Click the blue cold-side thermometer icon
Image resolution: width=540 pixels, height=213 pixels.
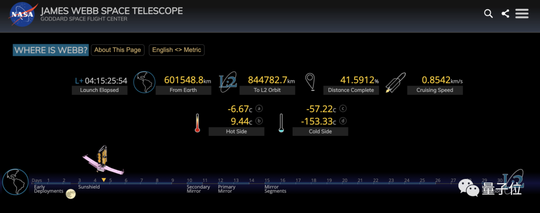point(281,123)
